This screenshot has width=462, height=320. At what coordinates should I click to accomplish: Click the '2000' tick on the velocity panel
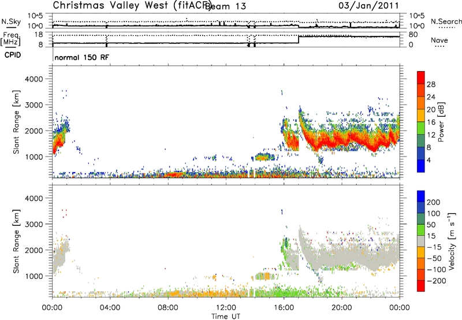(33, 250)
